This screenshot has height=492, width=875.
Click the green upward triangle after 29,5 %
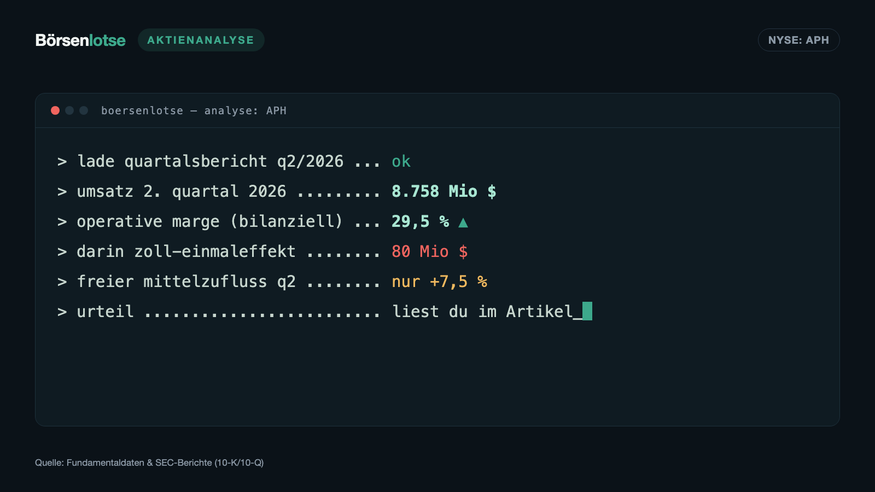pos(463,222)
